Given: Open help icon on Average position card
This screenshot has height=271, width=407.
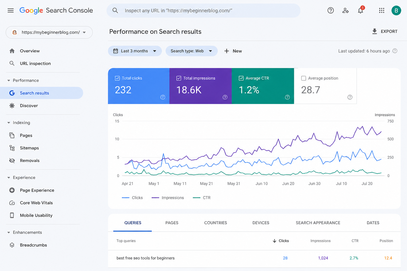Looking at the screenshot, I should 350,97.
